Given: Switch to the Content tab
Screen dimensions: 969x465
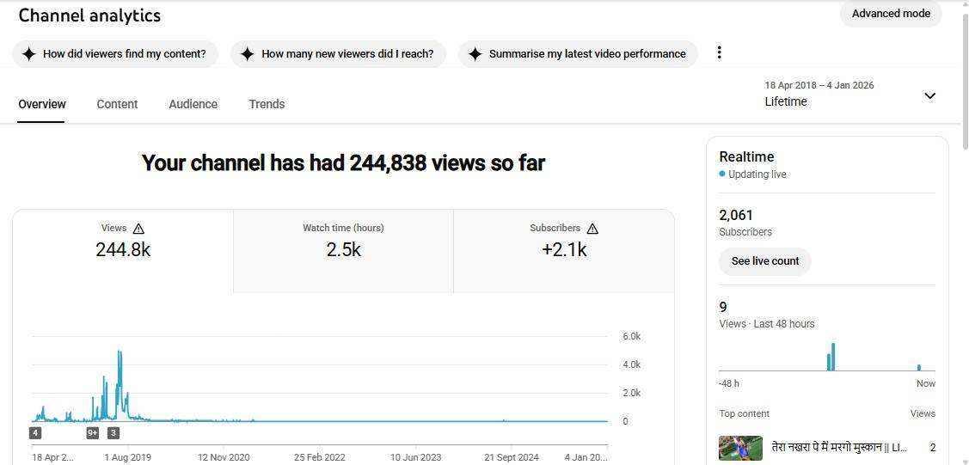Looking at the screenshot, I should click(x=117, y=104).
